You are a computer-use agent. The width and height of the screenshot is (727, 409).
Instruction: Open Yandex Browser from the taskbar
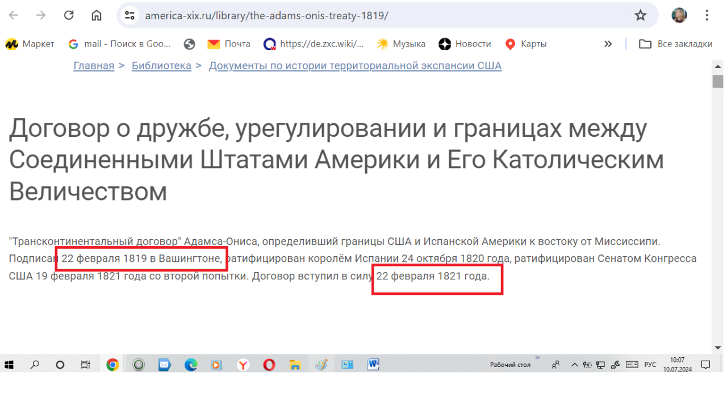243,365
